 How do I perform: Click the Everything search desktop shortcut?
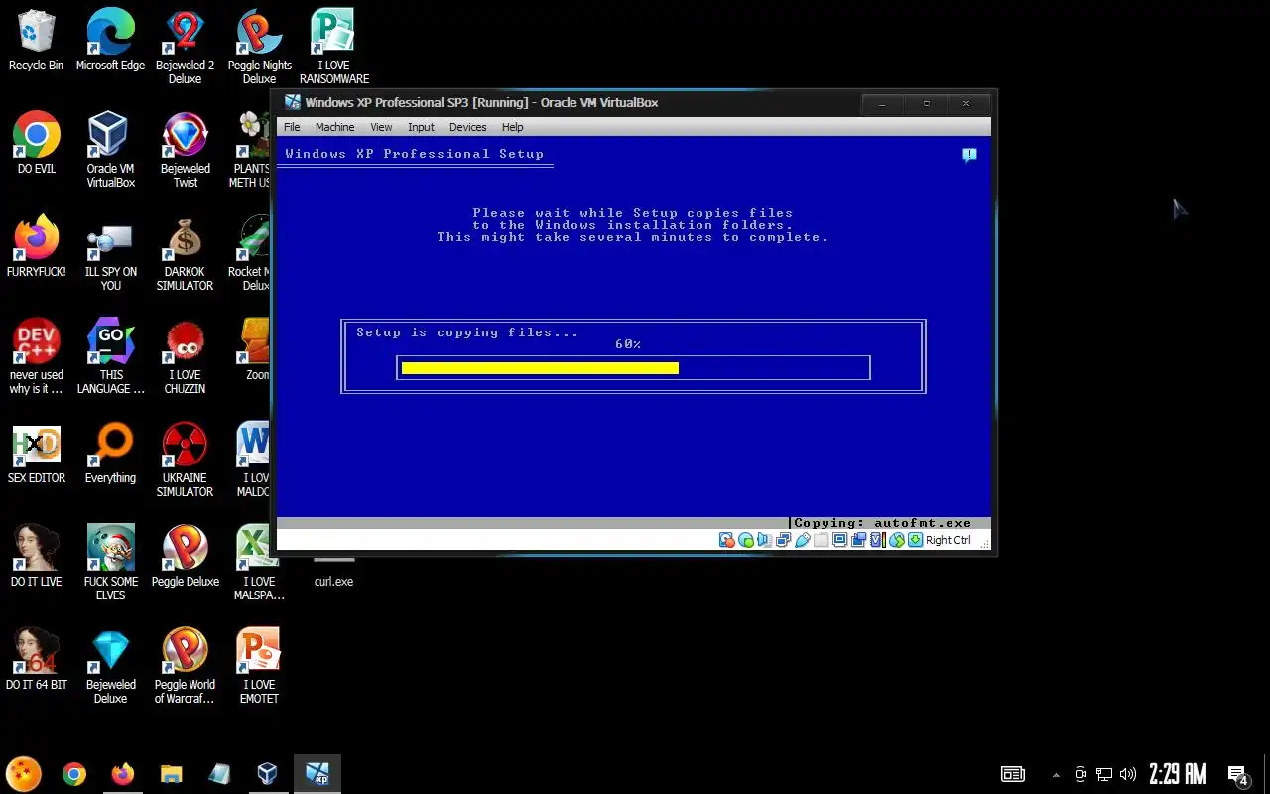pyautogui.click(x=110, y=455)
